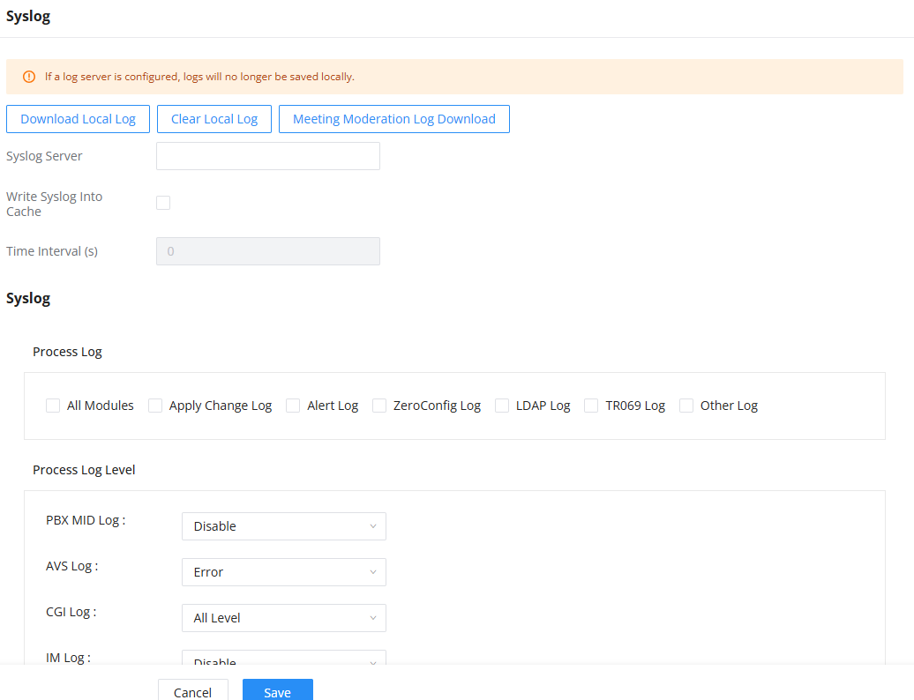Tick the ZeroConfig Log checkbox
The height and width of the screenshot is (700, 914).
coord(379,406)
